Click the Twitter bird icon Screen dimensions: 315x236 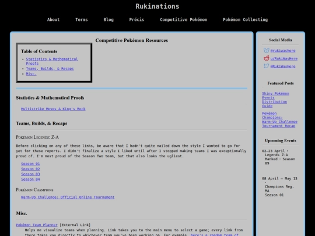point(266,66)
